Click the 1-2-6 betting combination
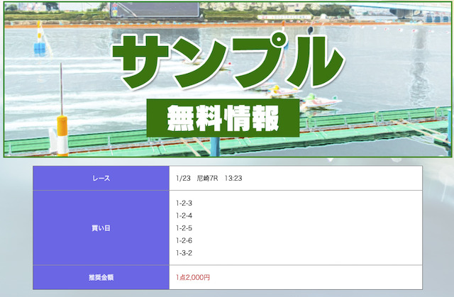Image resolution: width=454 pixels, height=297 pixels. click(184, 240)
